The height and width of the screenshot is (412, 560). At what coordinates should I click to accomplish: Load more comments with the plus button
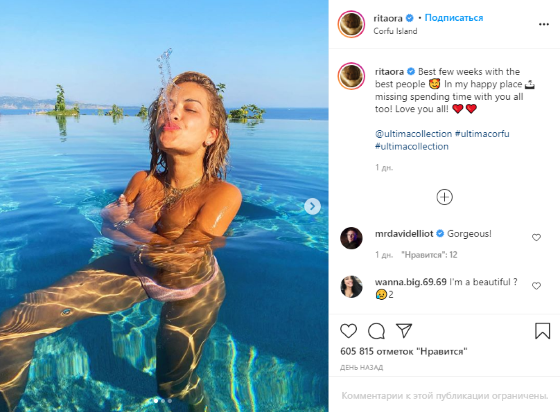pos(444,197)
